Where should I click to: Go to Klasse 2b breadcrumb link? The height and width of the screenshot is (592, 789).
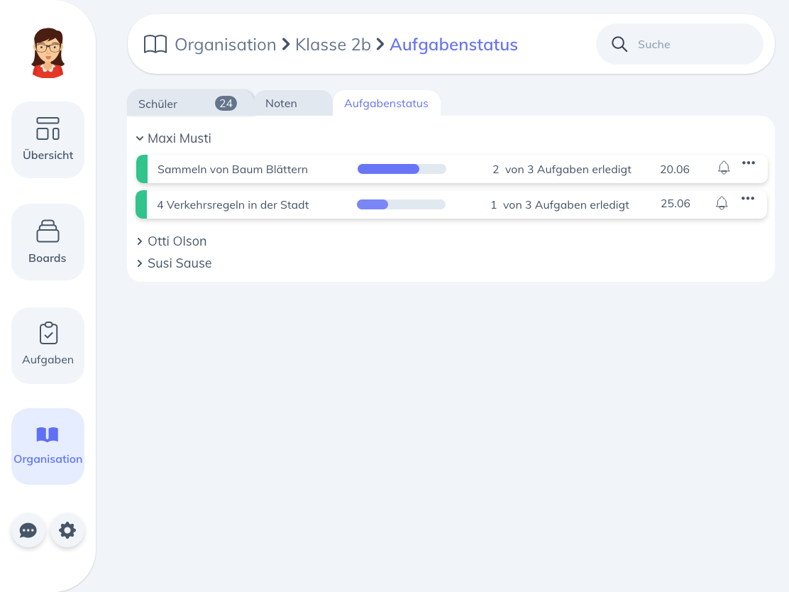coord(333,44)
